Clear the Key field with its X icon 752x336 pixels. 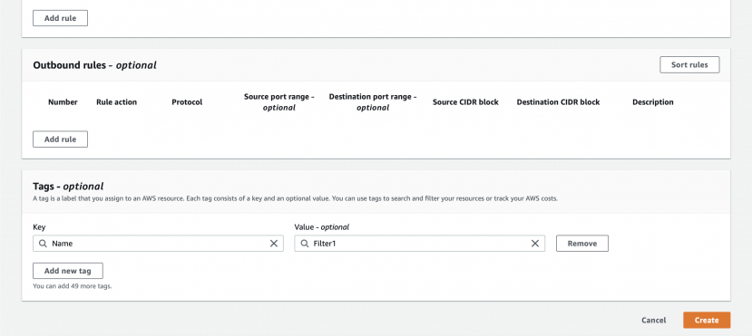click(274, 244)
